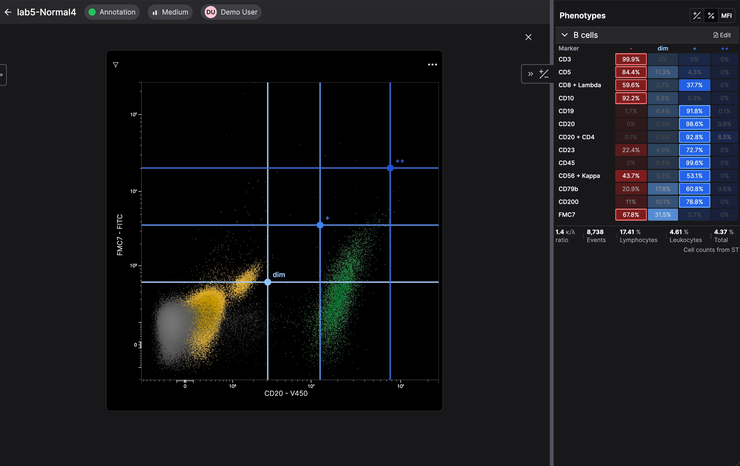Click the CD3 marker row label
Image resolution: width=740 pixels, height=466 pixels.
[x=565, y=59]
